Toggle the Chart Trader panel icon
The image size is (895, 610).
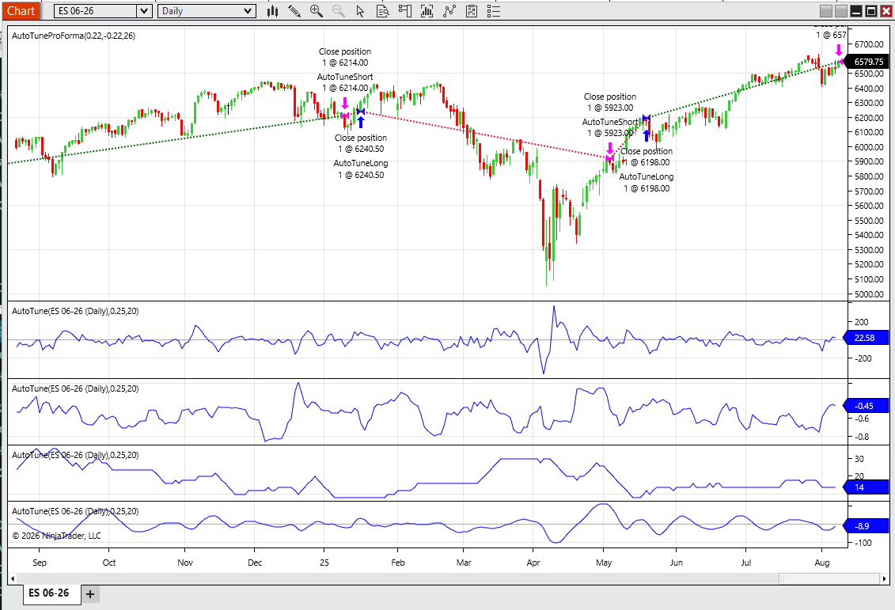tap(405, 11)
